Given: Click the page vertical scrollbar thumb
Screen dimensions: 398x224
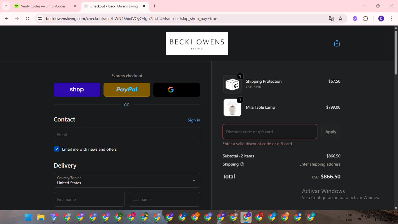Looking at the screenshot, I should coord(396,53).
